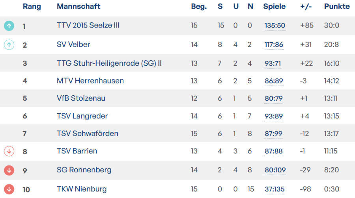
Task: Click the Mannschaft column header
Action: [x=78, y=7]
